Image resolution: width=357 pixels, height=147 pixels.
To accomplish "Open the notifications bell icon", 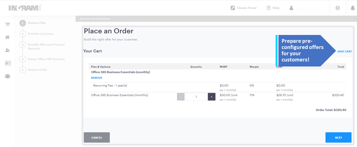I will pyautogui.click(x=352, y=8).
